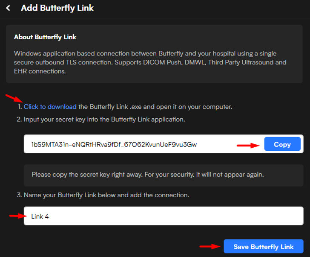Click red arrow pointing at Copy button
Viewport: 310px width, 257px height.
[x=248, y=146]
